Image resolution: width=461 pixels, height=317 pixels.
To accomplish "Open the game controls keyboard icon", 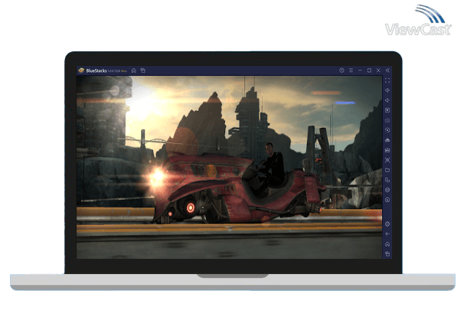I will [387, 120].
